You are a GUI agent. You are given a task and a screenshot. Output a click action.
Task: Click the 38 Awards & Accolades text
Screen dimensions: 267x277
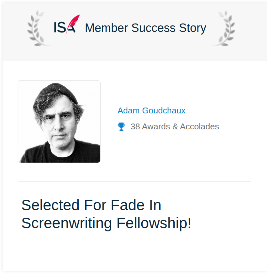tap(175, 127)
